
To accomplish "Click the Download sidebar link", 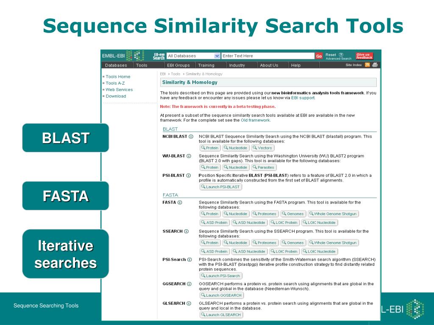I will (116, 96).
